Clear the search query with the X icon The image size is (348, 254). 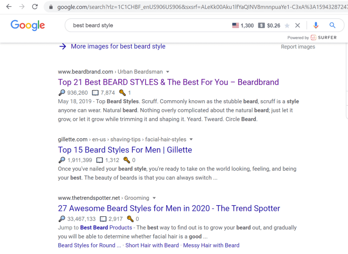[297, 25]
